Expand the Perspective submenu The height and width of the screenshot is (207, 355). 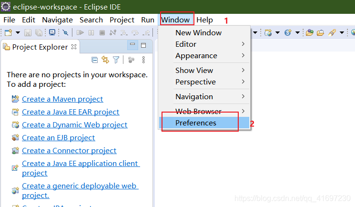pos(204,82)
